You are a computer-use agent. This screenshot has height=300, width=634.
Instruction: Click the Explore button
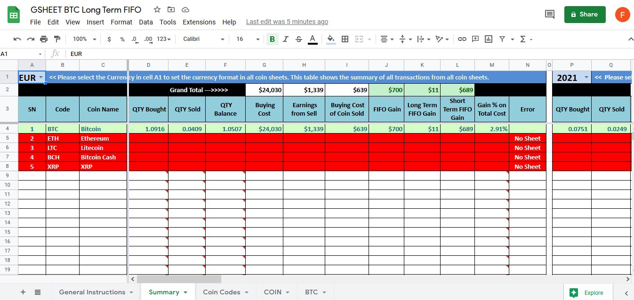[x=588, y=292]
